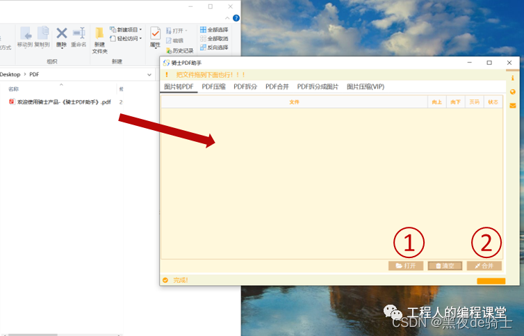Click the 页码 column header
Screen dimensions: 524x336
coord(474,102)
